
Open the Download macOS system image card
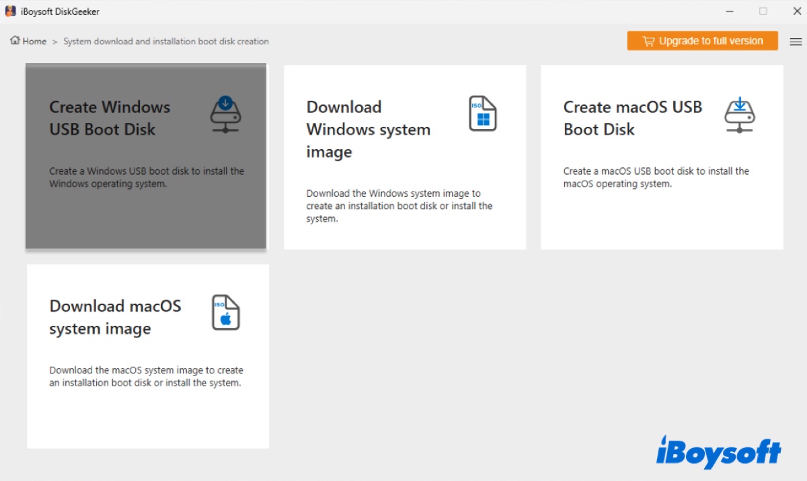(x=147, y=356)
